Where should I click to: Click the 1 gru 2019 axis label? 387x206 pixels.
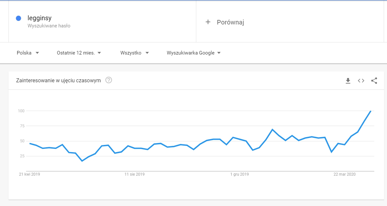pos(239,174)
